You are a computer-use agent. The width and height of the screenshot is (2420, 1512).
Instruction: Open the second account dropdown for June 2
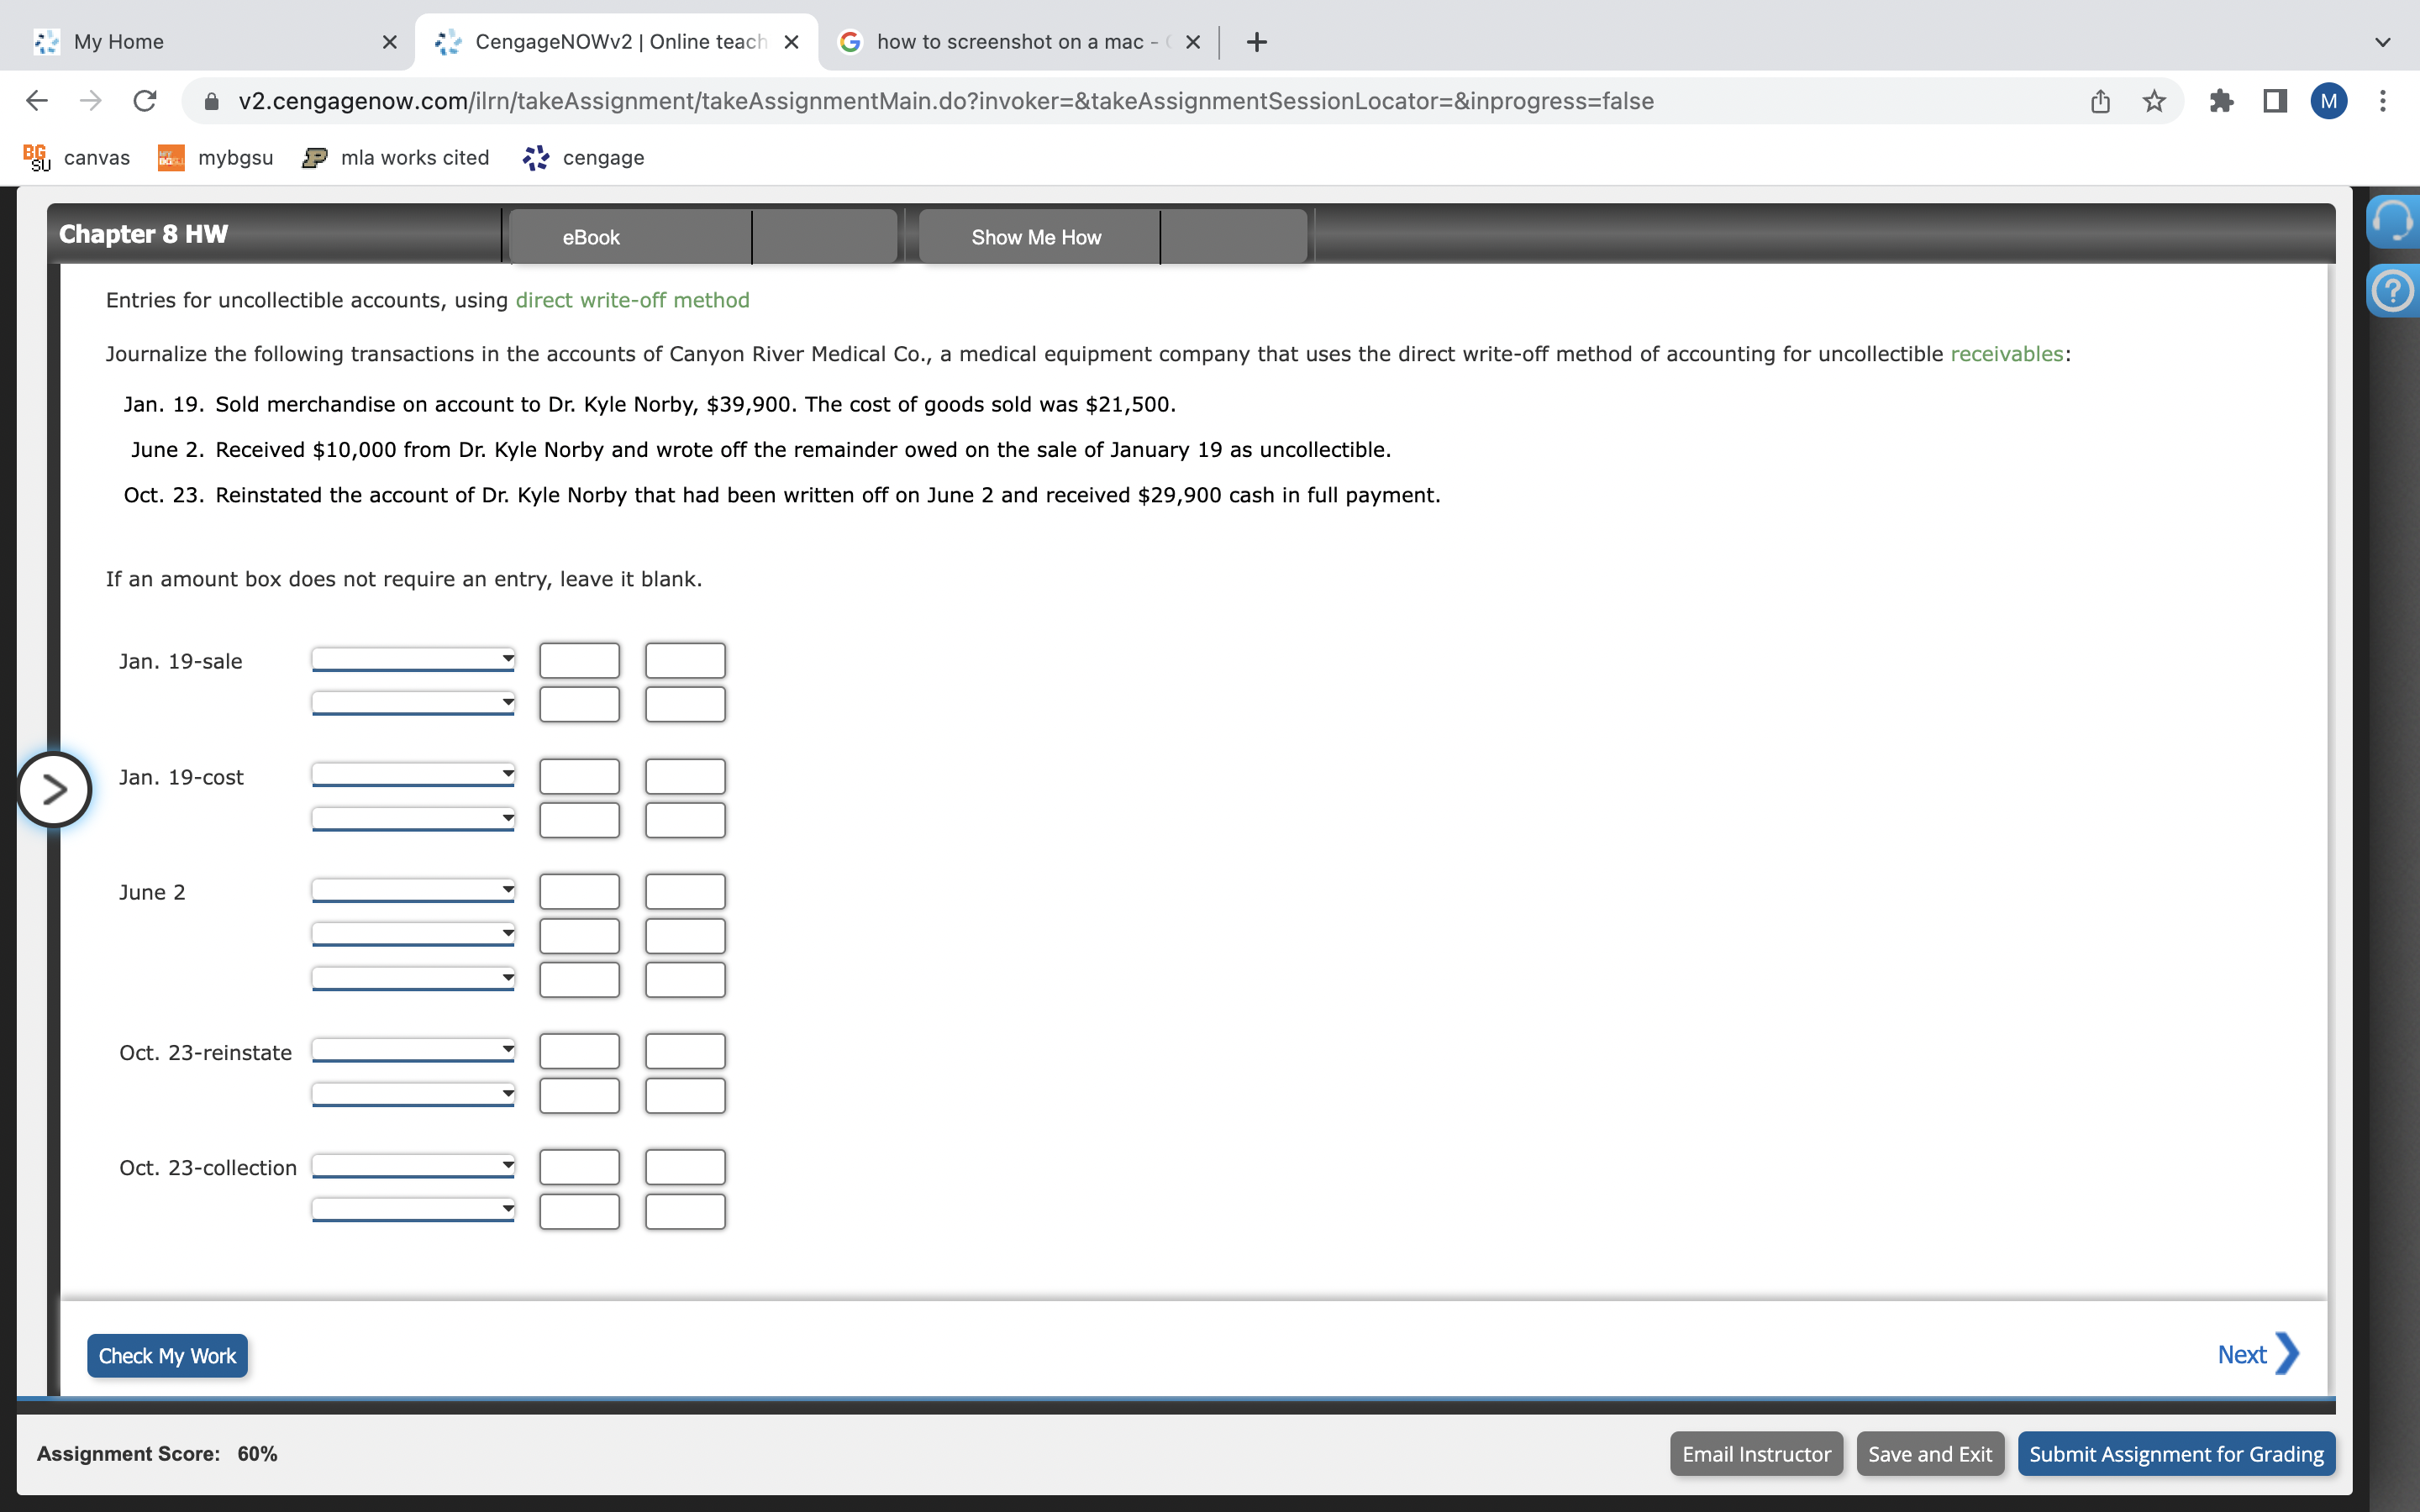pyautogui.click(x=412, y=933)
